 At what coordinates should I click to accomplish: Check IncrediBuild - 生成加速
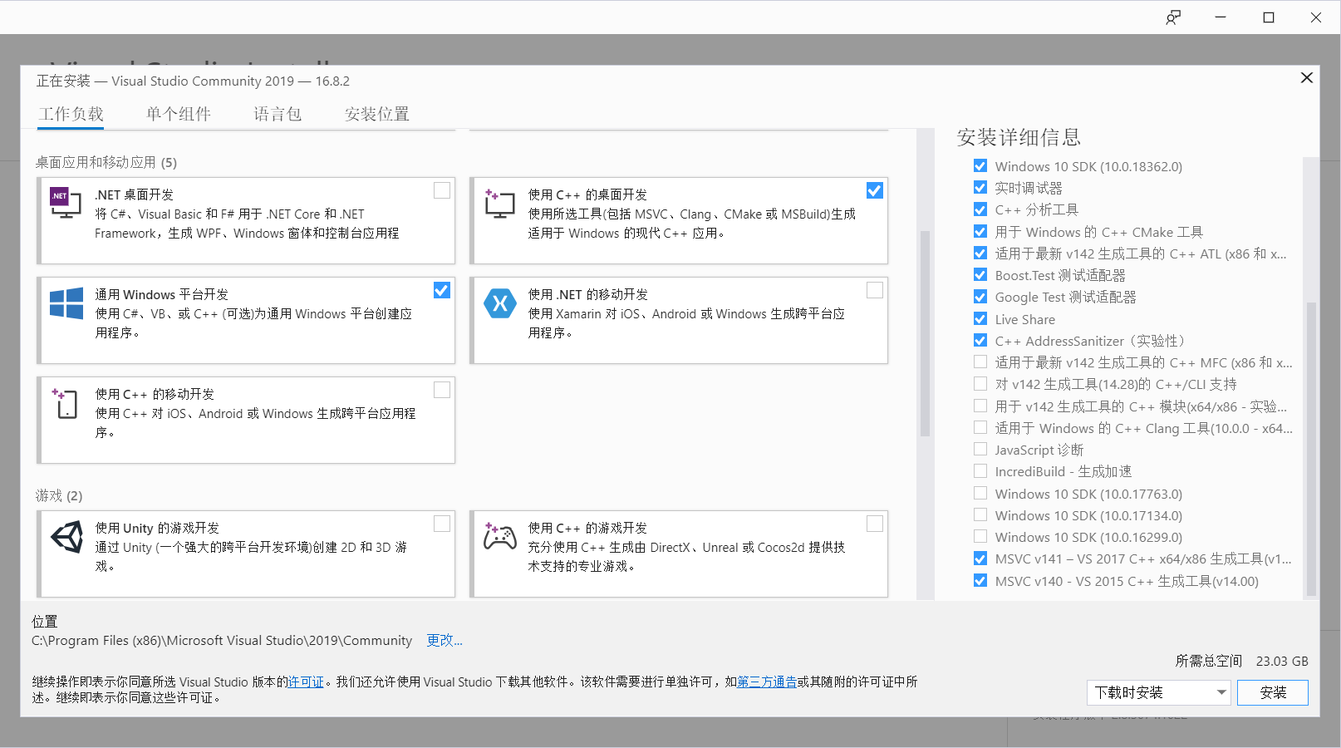[980, 470]
